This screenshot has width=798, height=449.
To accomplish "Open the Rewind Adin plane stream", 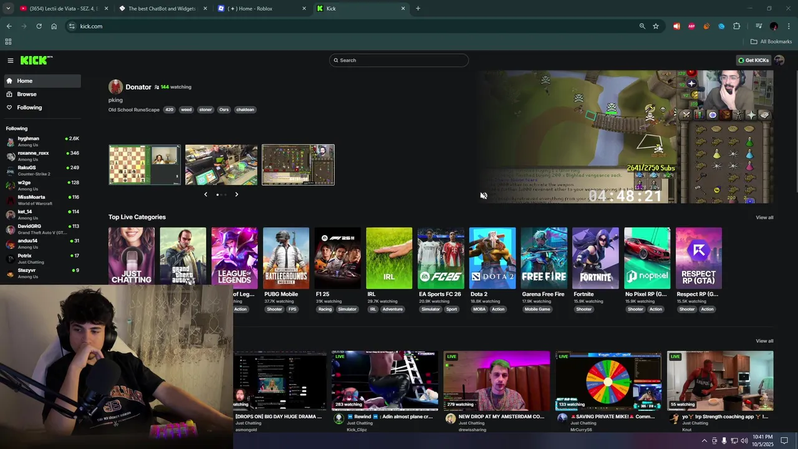I will click(385, 380).
